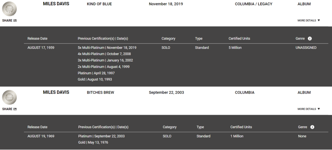
Task: Collapse More Details for Kind of Blue
Action: click(x=309, y=20)
